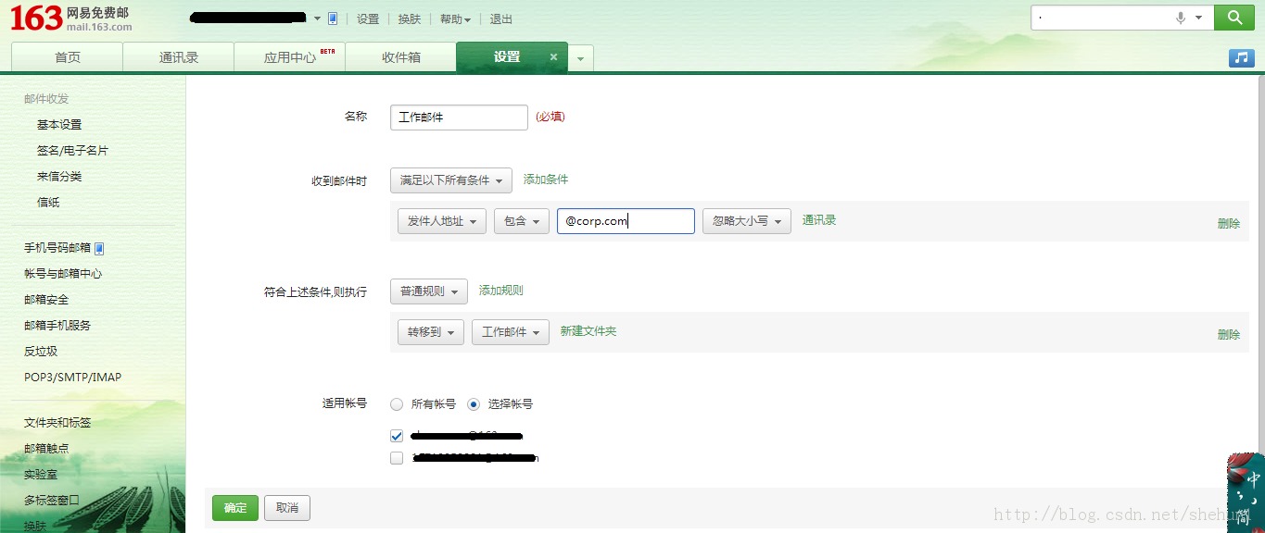1265x533 pixels.
Task: Close the 设置 tab with its x
Action: tap(553, 57)
